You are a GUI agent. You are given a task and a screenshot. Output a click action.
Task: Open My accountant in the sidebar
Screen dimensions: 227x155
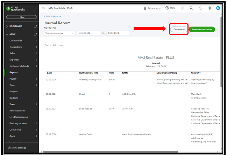point(17,111)
